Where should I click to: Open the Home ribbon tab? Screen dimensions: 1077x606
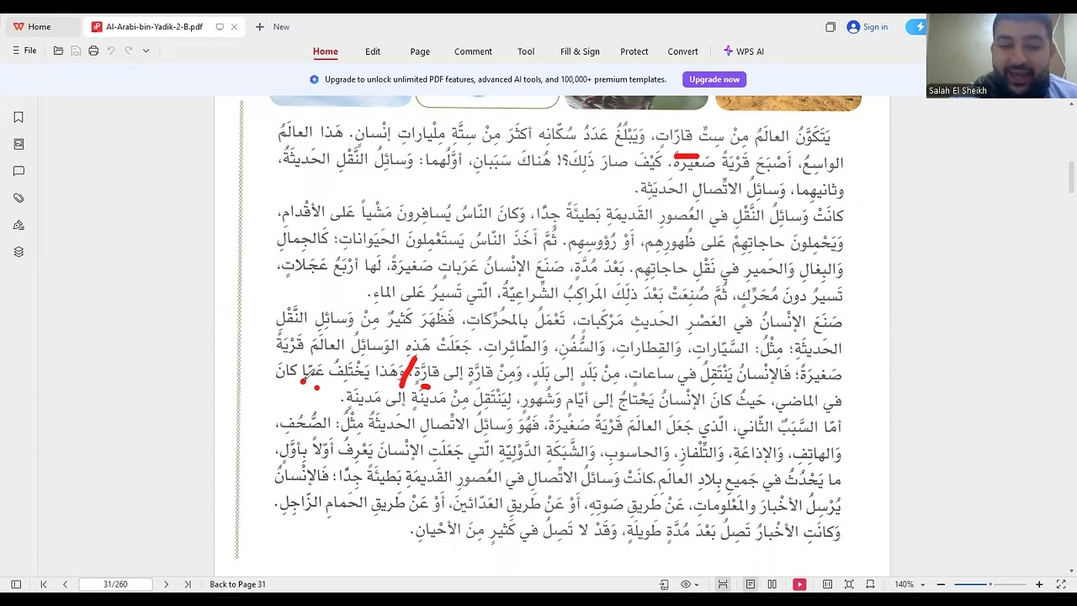[x=326, y=51]
